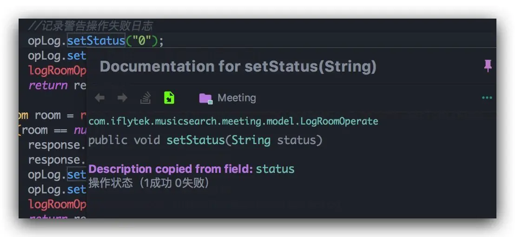Click the highlighted set text near bottom

[76, 175]
